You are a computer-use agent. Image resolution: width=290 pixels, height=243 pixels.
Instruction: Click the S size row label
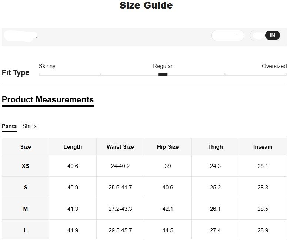[26, 188]
